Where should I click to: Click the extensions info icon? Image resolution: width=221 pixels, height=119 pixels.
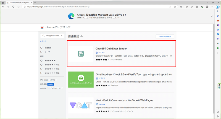(81, 37)
